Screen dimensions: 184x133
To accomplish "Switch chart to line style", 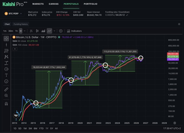I will (50, 31).
